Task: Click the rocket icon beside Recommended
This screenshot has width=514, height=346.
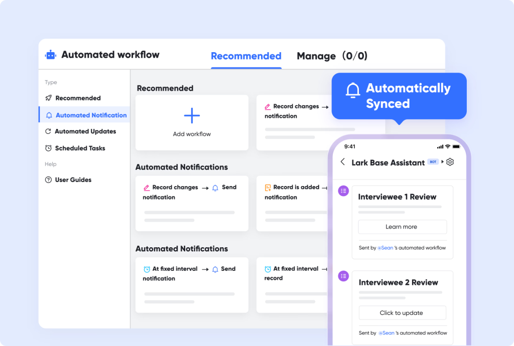Action: pyautogui.click(x=49, y=98)
